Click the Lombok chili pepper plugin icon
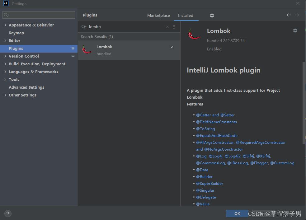This screenshot has width=306, height=220. click(x=87, y=50)
